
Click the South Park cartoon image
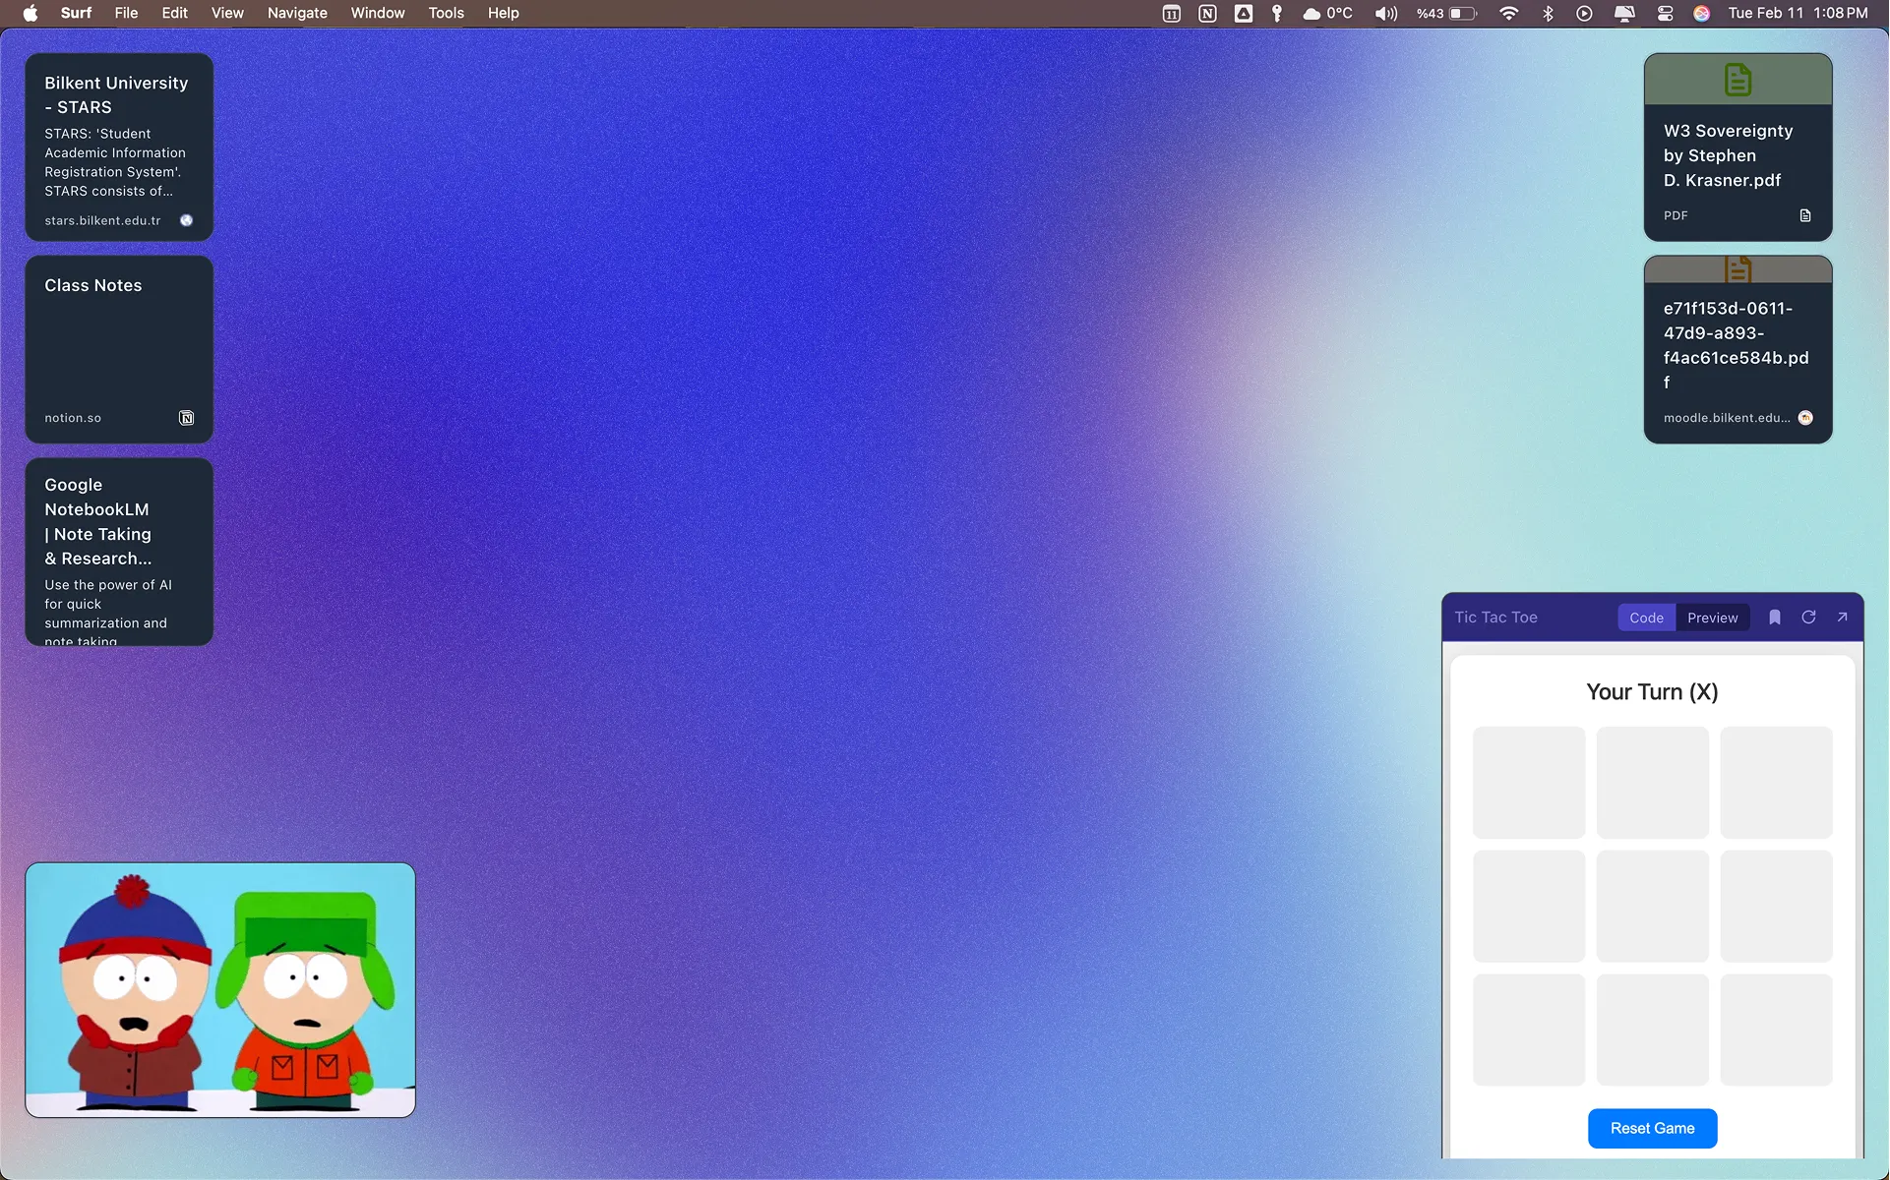pos(220,990)
